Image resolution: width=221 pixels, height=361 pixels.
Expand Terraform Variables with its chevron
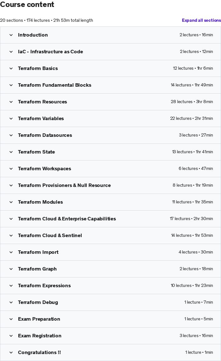(11, 119)
